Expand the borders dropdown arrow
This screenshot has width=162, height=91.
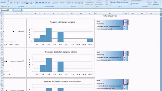24,3
